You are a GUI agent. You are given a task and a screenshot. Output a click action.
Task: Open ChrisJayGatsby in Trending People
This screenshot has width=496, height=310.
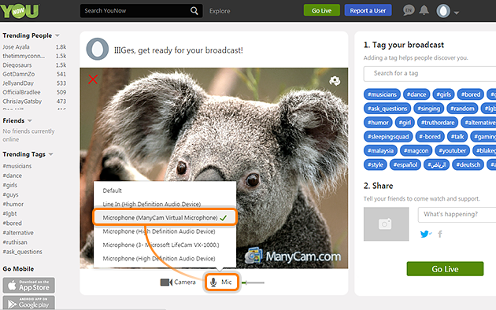pos(22,101)
